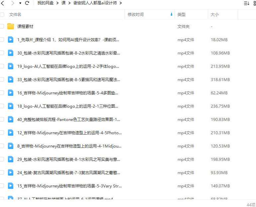Viewport: 256px width, 207px height.
Task: Refresh the current folder listing
Action: click(27, 3)
